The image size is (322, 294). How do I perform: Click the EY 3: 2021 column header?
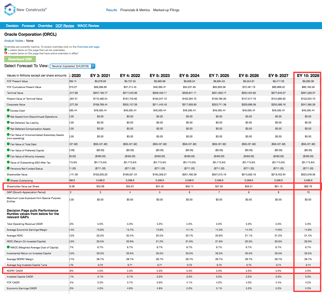click(100, 76)
